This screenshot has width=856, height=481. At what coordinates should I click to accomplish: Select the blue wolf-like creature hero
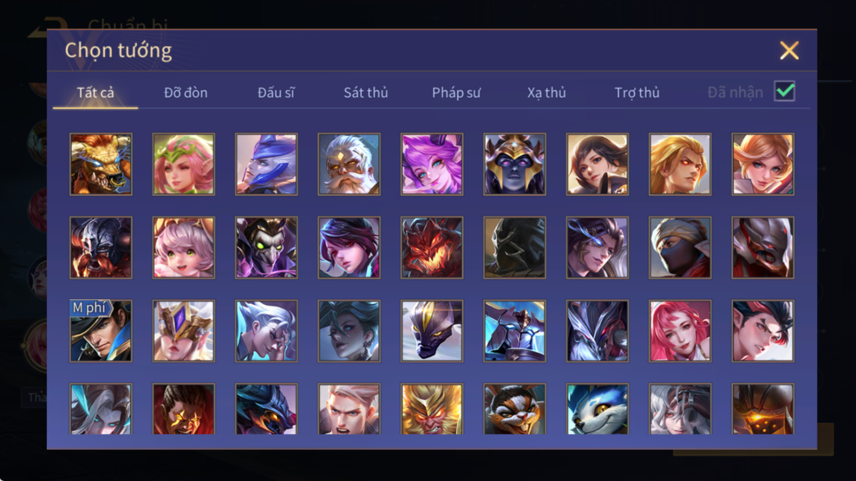pos(597,409)
